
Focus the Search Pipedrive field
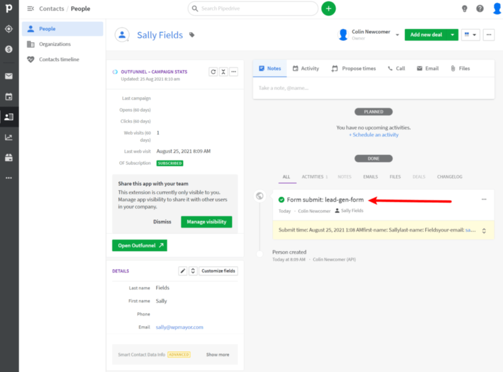253,9
